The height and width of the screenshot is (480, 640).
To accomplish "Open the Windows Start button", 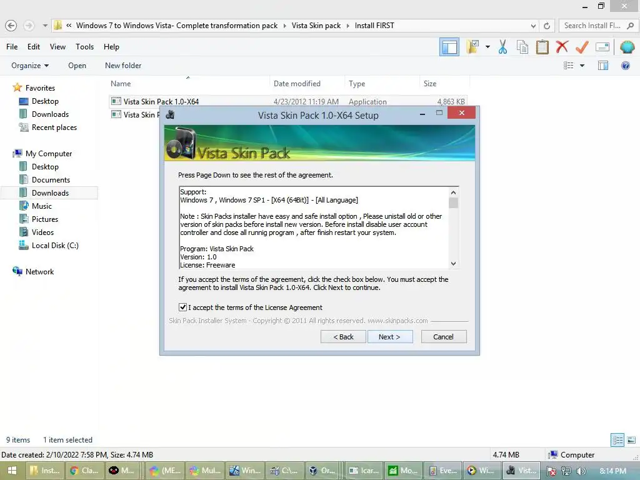I will coord(12,471).
